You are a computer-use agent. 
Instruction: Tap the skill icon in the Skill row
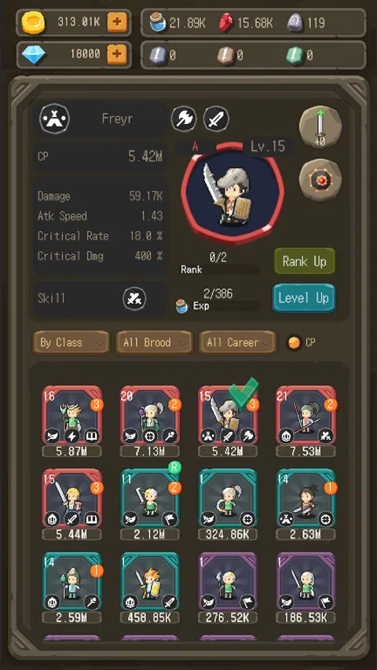(134, 298)
